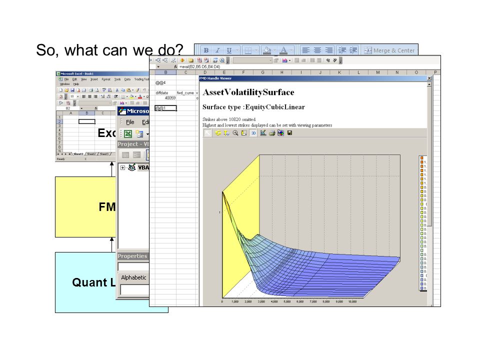
Task: Click the Decrease Indent icon
Action: coord(342,50)
